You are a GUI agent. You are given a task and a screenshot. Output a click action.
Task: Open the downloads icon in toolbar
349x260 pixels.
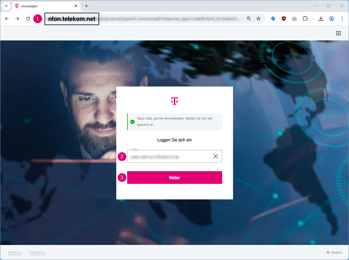(x=321, y=19)
